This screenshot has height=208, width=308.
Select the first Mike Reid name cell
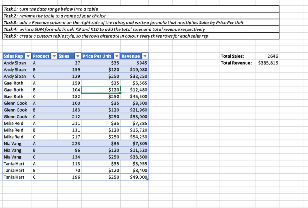tap(17, 123)
